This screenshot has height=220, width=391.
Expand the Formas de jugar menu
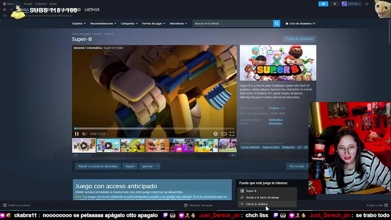(x=153, y=24)
